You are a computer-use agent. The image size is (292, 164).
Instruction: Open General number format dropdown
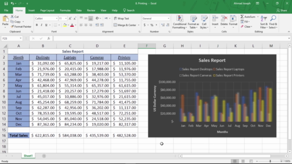168,18
